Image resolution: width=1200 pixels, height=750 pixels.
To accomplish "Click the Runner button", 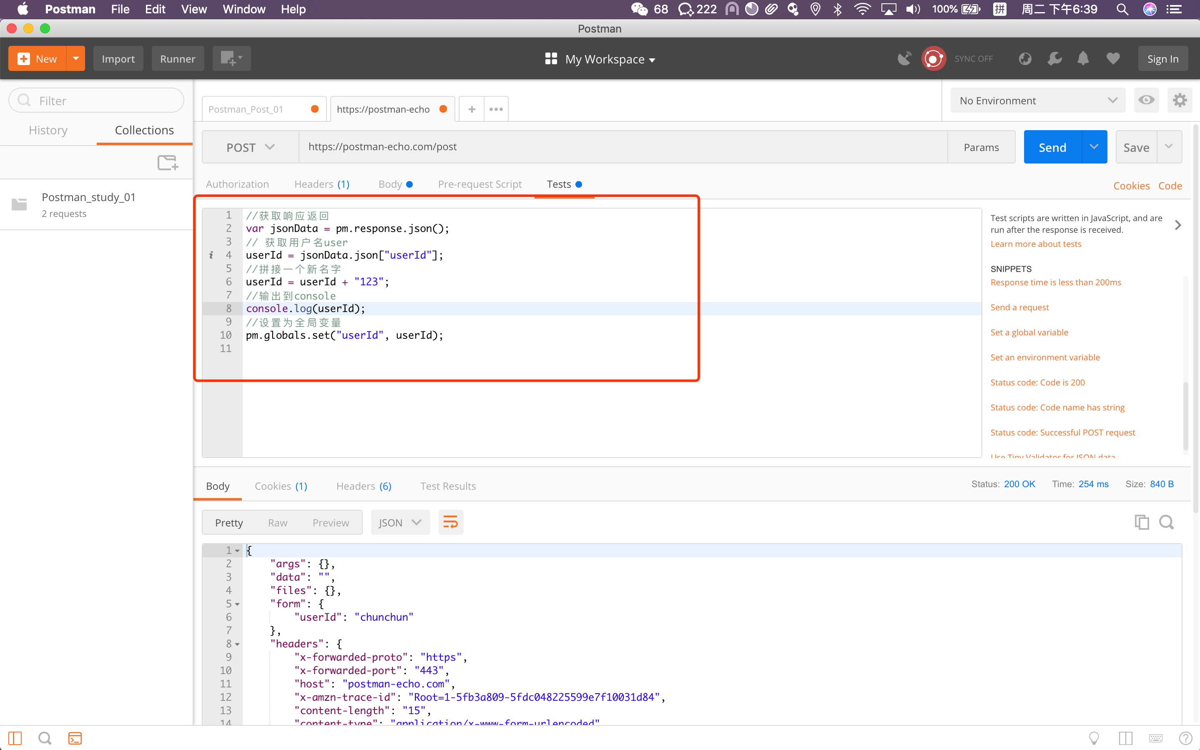I will point(178,58).
